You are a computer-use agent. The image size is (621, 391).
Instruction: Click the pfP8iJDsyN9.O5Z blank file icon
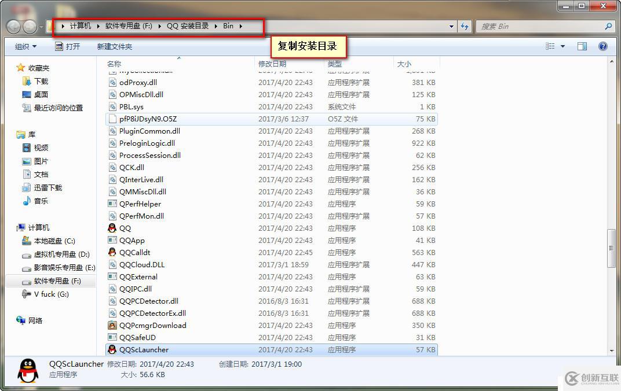112,119
